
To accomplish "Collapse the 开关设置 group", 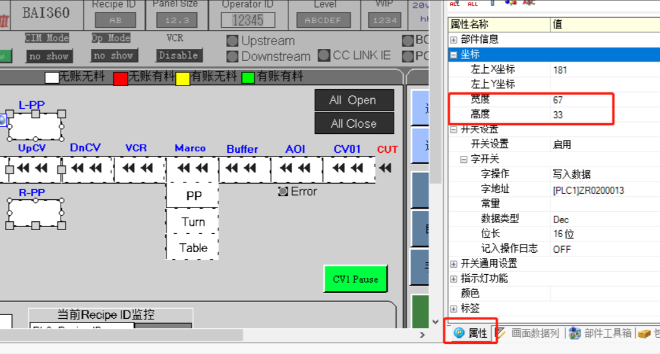I will pos(453,130).
